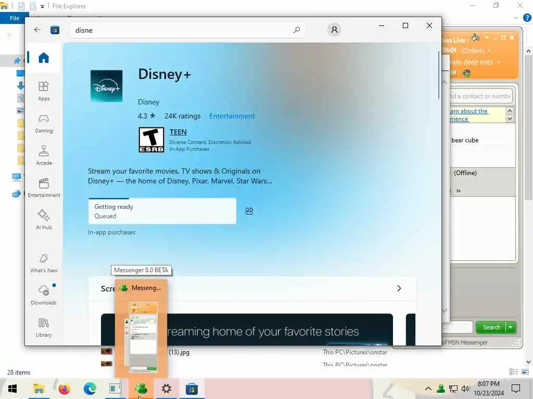Open the TEEN rating link
This screenshot has width=533, height=399.
178,132
